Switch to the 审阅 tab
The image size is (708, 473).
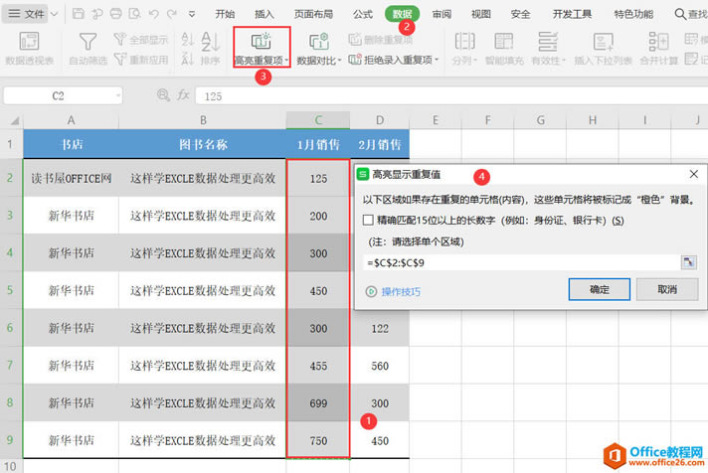point(442,14)
